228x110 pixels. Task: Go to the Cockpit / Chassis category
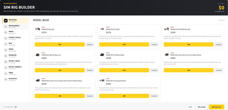tap(16, 38)
